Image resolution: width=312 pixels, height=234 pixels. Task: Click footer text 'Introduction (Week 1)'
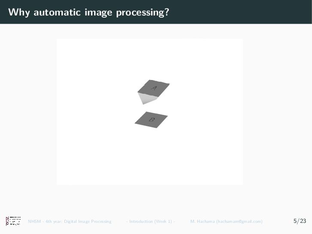(x=150, y=221)
